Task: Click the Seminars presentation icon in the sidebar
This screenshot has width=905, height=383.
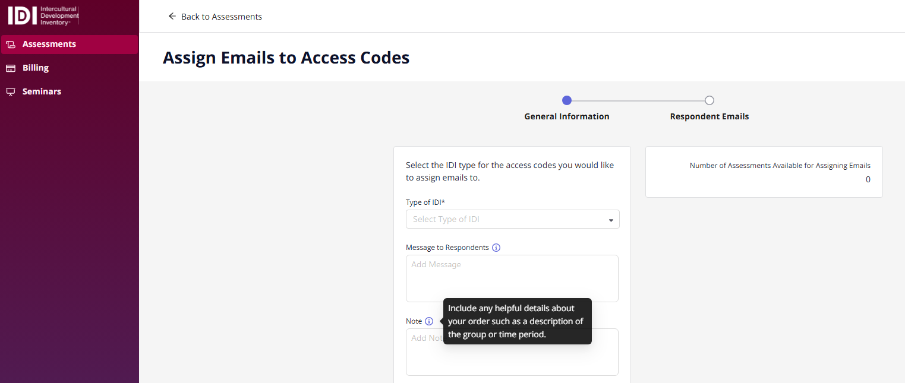Action: click(x=11, y=92)
